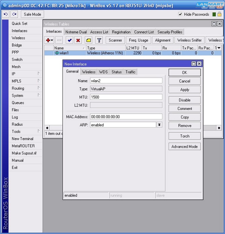Image resolution: width=225 pixels, height=234 pixels.
Task: Open the Security Profiles tab
Action: coord(170,32)
